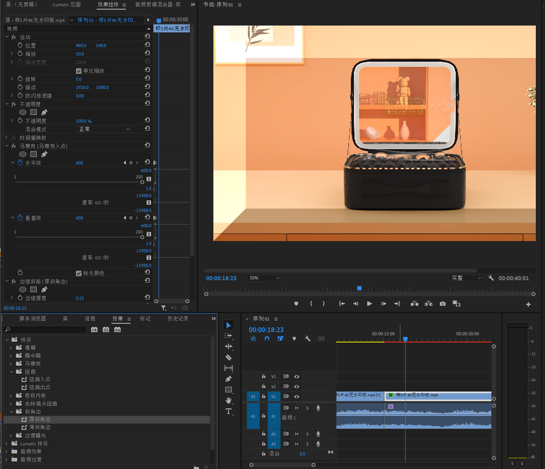Screen dimensions: 545x469
Task: Switch to the 历史记录 tab
Action: coord(178,319)
